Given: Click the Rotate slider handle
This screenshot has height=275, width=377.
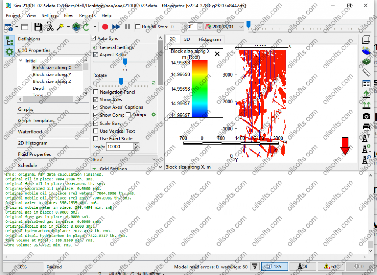Looking at the screenshot, I should pos(121,81).
